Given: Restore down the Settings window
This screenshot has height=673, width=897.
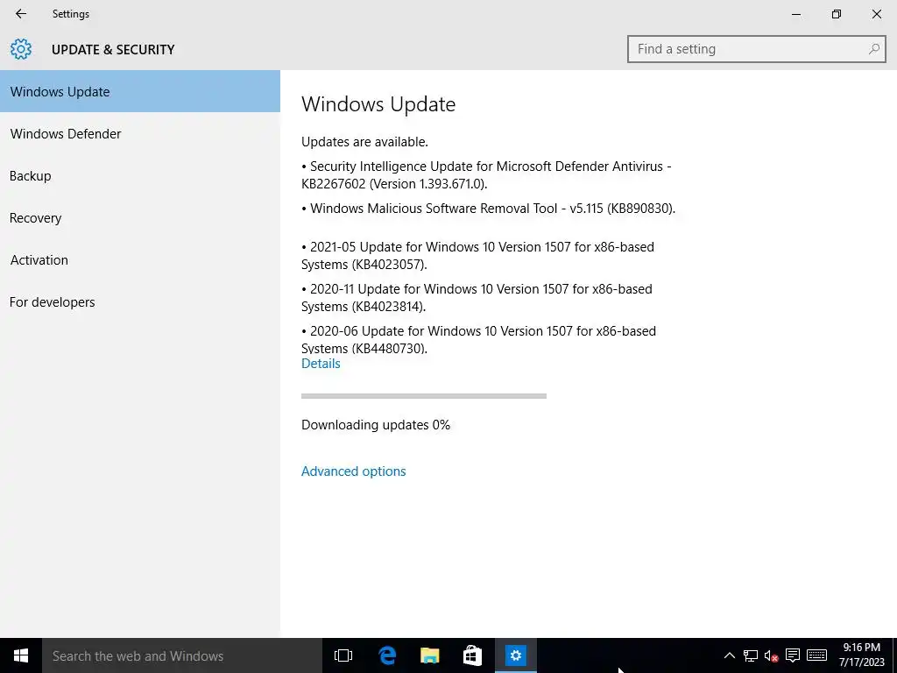Looking at the screenshot, I should tap(837, 14).
